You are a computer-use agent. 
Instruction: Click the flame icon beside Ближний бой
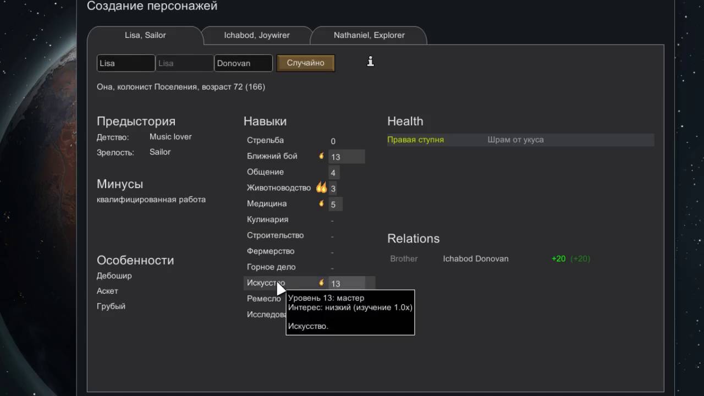pos(322,156)
